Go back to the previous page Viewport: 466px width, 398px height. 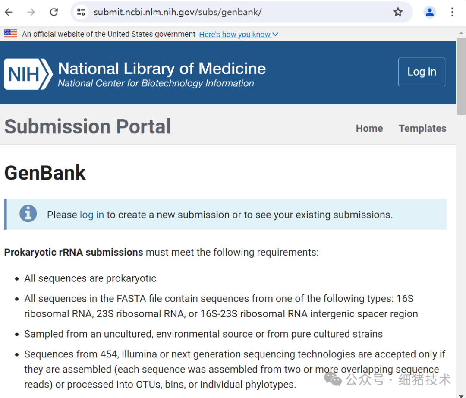tap(9, 12)
